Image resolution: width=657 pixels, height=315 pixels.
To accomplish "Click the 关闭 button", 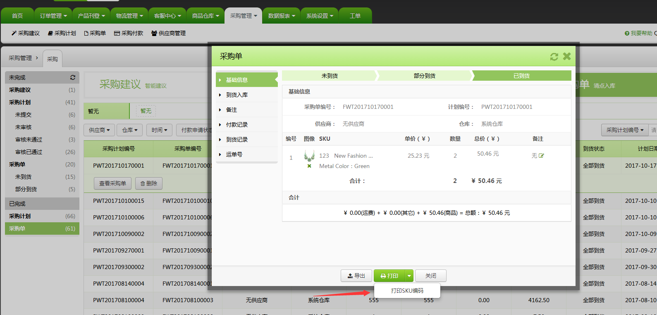I will 431,276.
